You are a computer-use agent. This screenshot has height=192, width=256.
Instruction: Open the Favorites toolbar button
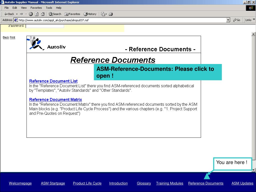tap(72, 14)
